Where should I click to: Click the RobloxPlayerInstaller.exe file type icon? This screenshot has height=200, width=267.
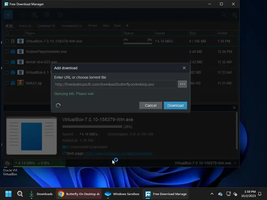tap(20, 52)
